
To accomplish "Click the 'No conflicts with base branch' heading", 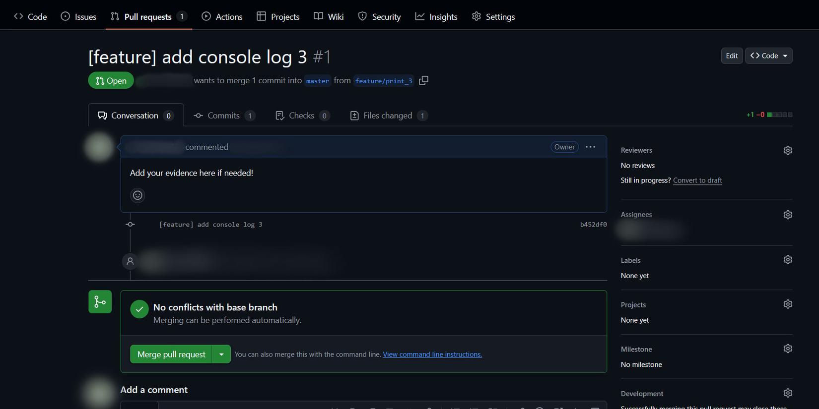I will pyautogui.click(x=215, y=307).
